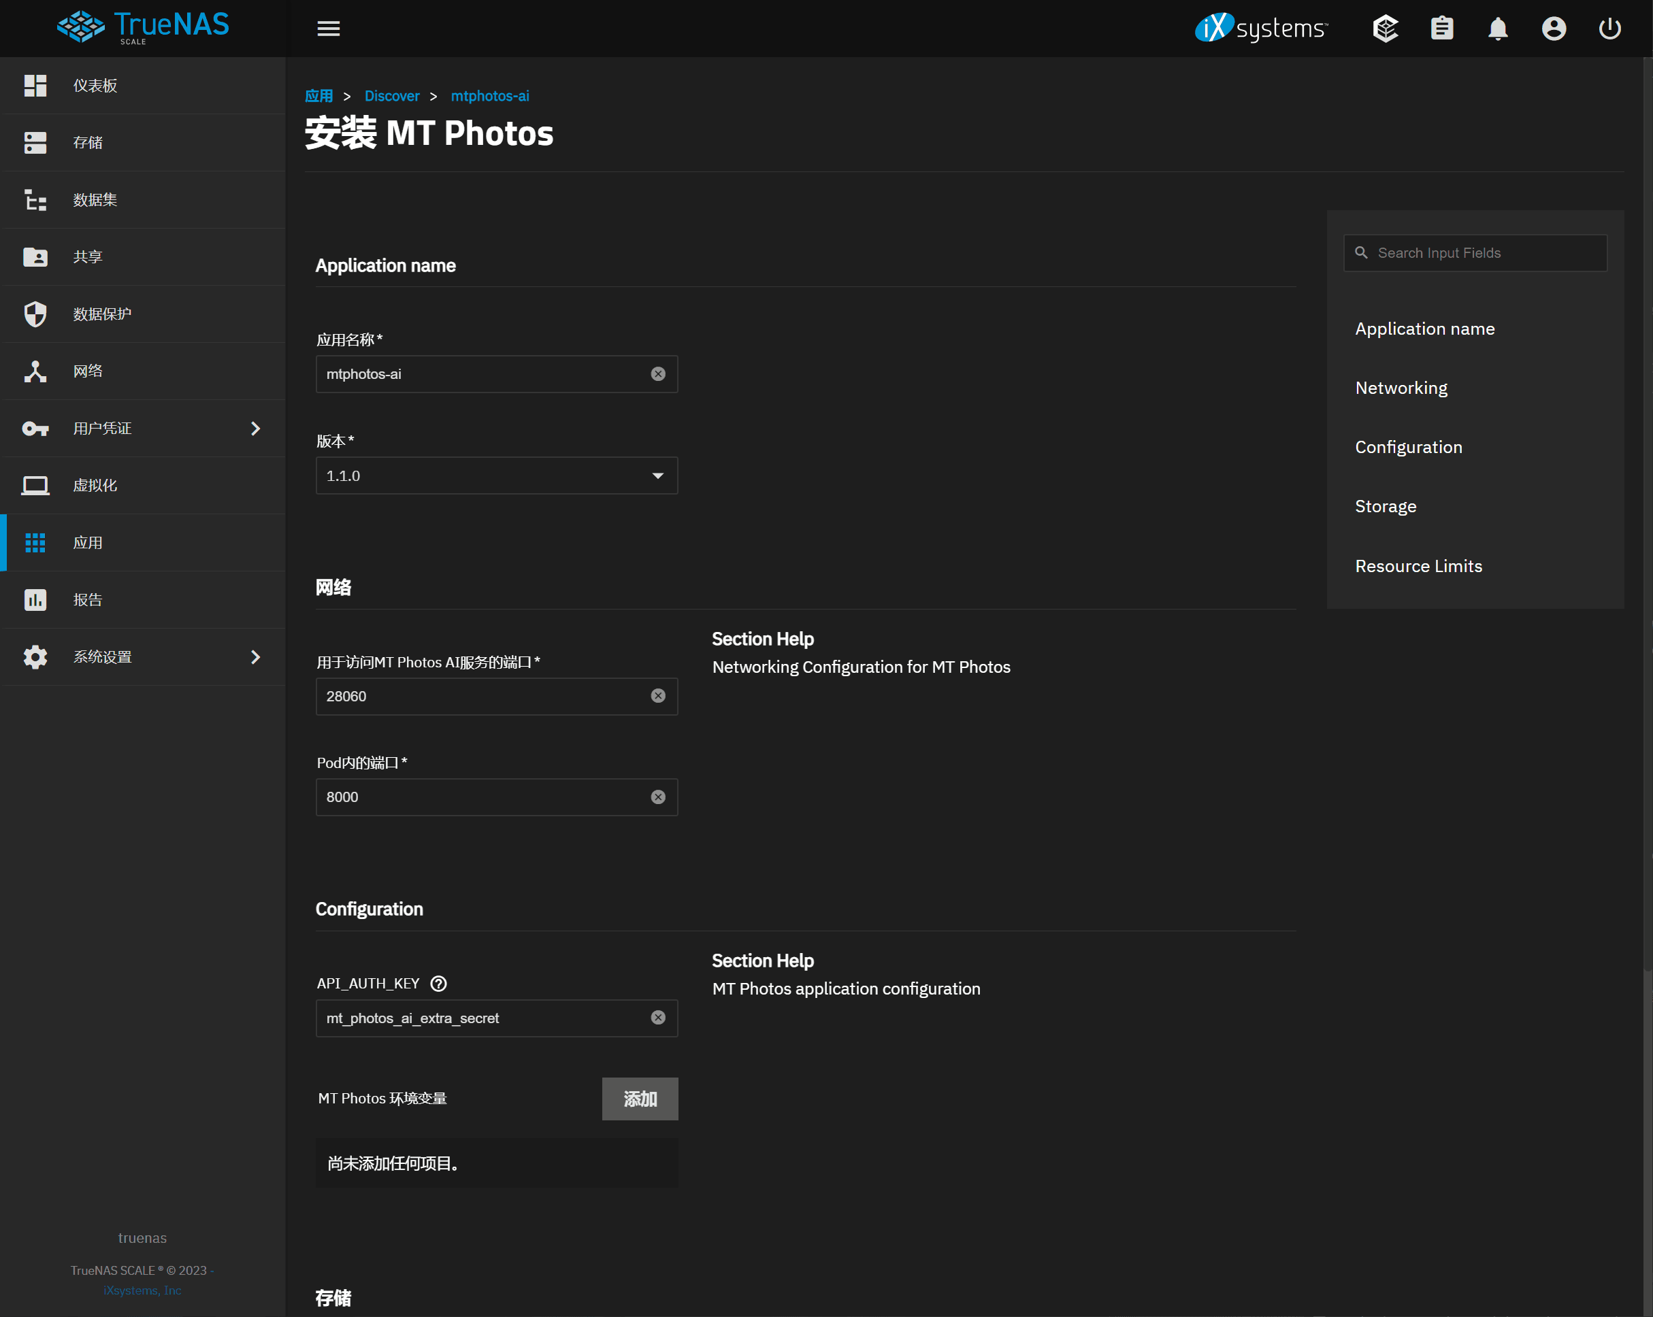Open 仪表板 in the sidebar

coord(143,85)
